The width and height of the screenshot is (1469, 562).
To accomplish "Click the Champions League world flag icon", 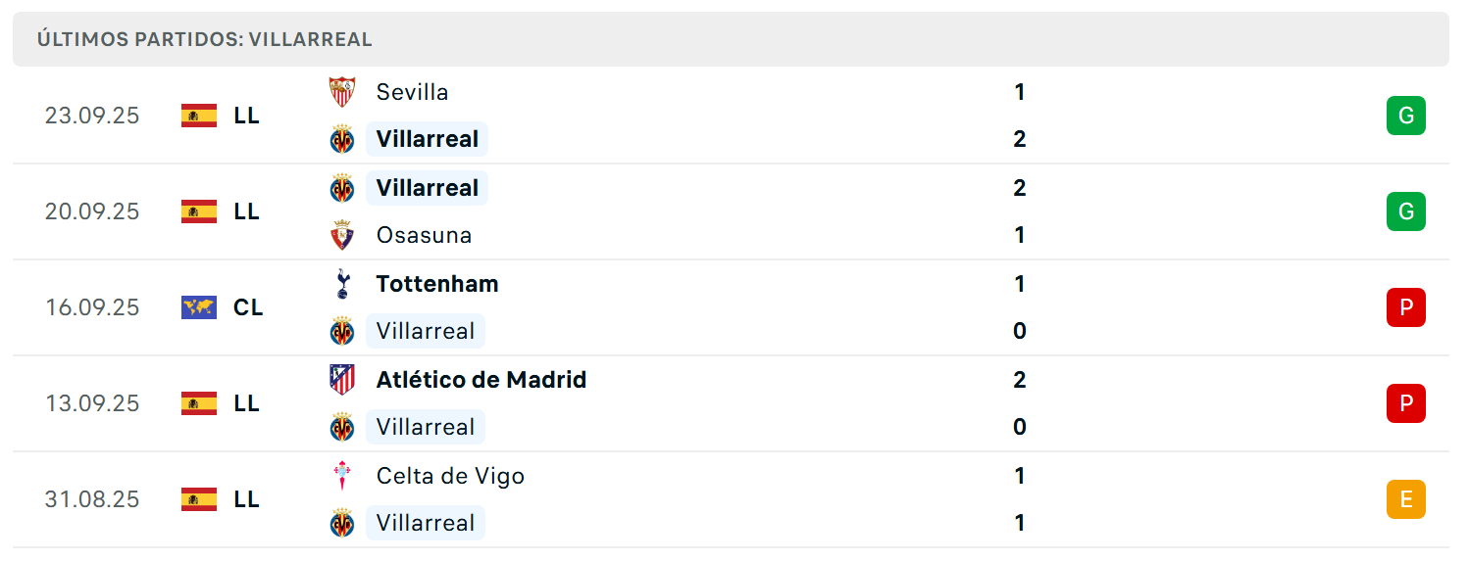I will (x=199, y=307).
